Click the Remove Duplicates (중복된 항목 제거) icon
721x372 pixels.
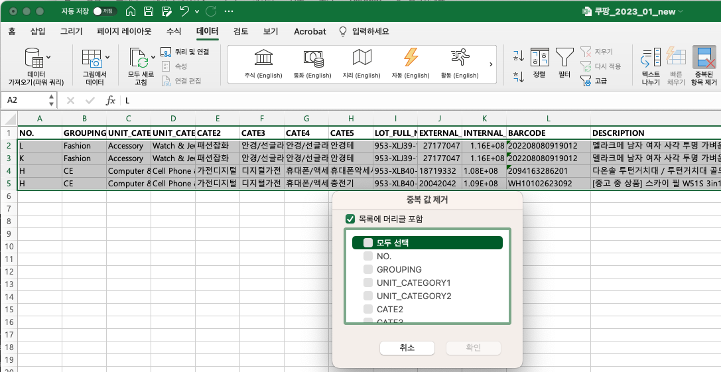point(704,58)
